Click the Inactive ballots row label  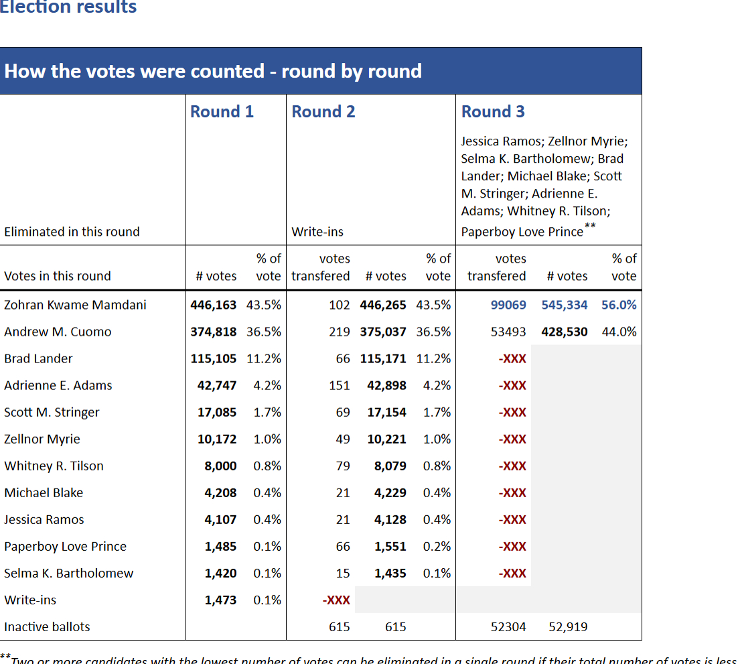click(47, 627)
